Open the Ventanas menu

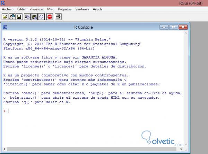pos(82,9)
